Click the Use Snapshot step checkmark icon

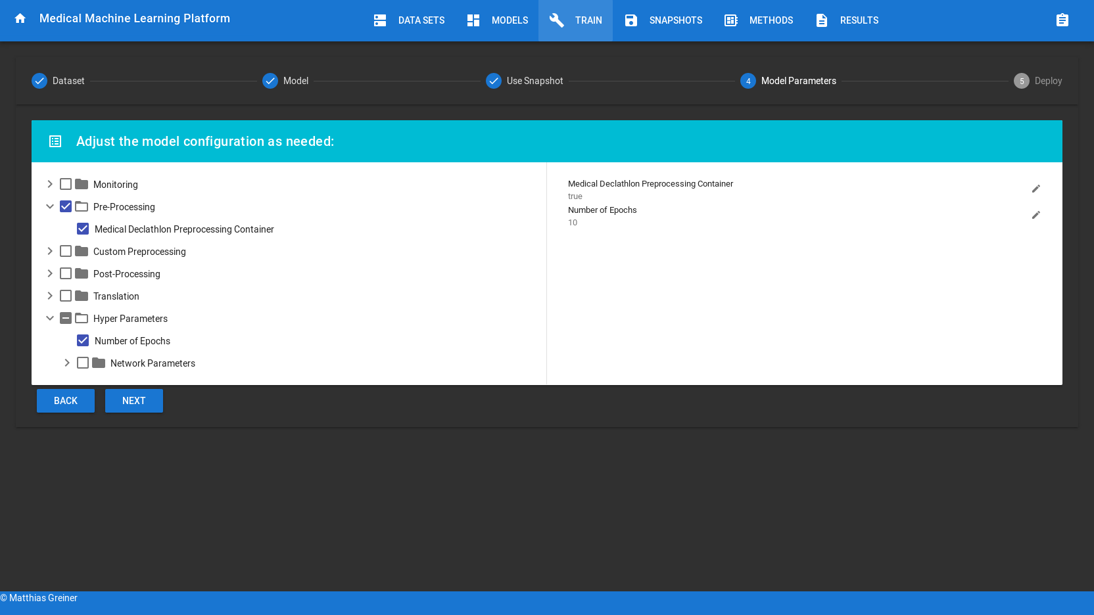click(494, 81)
